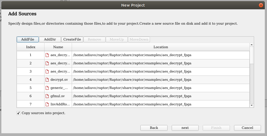
Task: Click index cell 2
Action: tap(31, 63)
